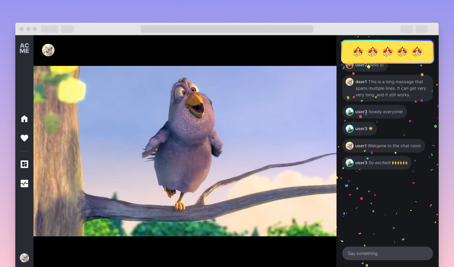
Task: Click user1's avatar in the long message
Action: 350,82
